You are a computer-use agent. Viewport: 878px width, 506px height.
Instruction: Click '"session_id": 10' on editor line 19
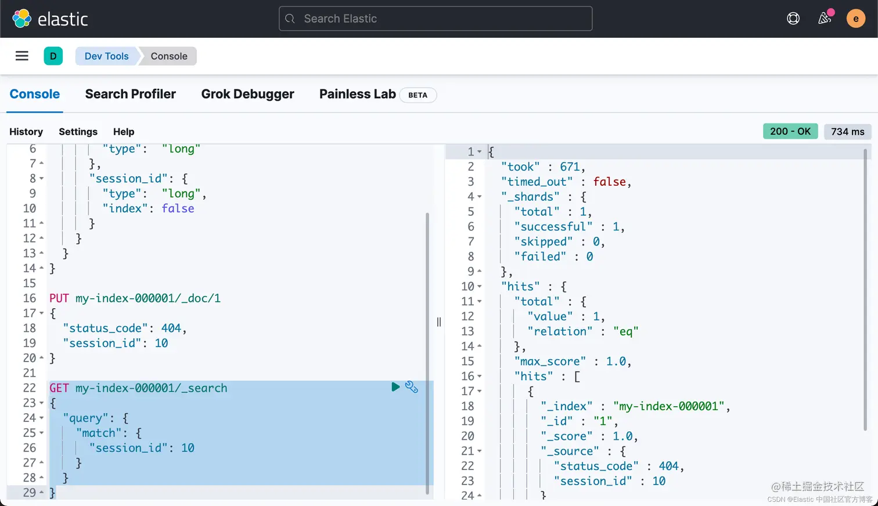click(116, 344)
